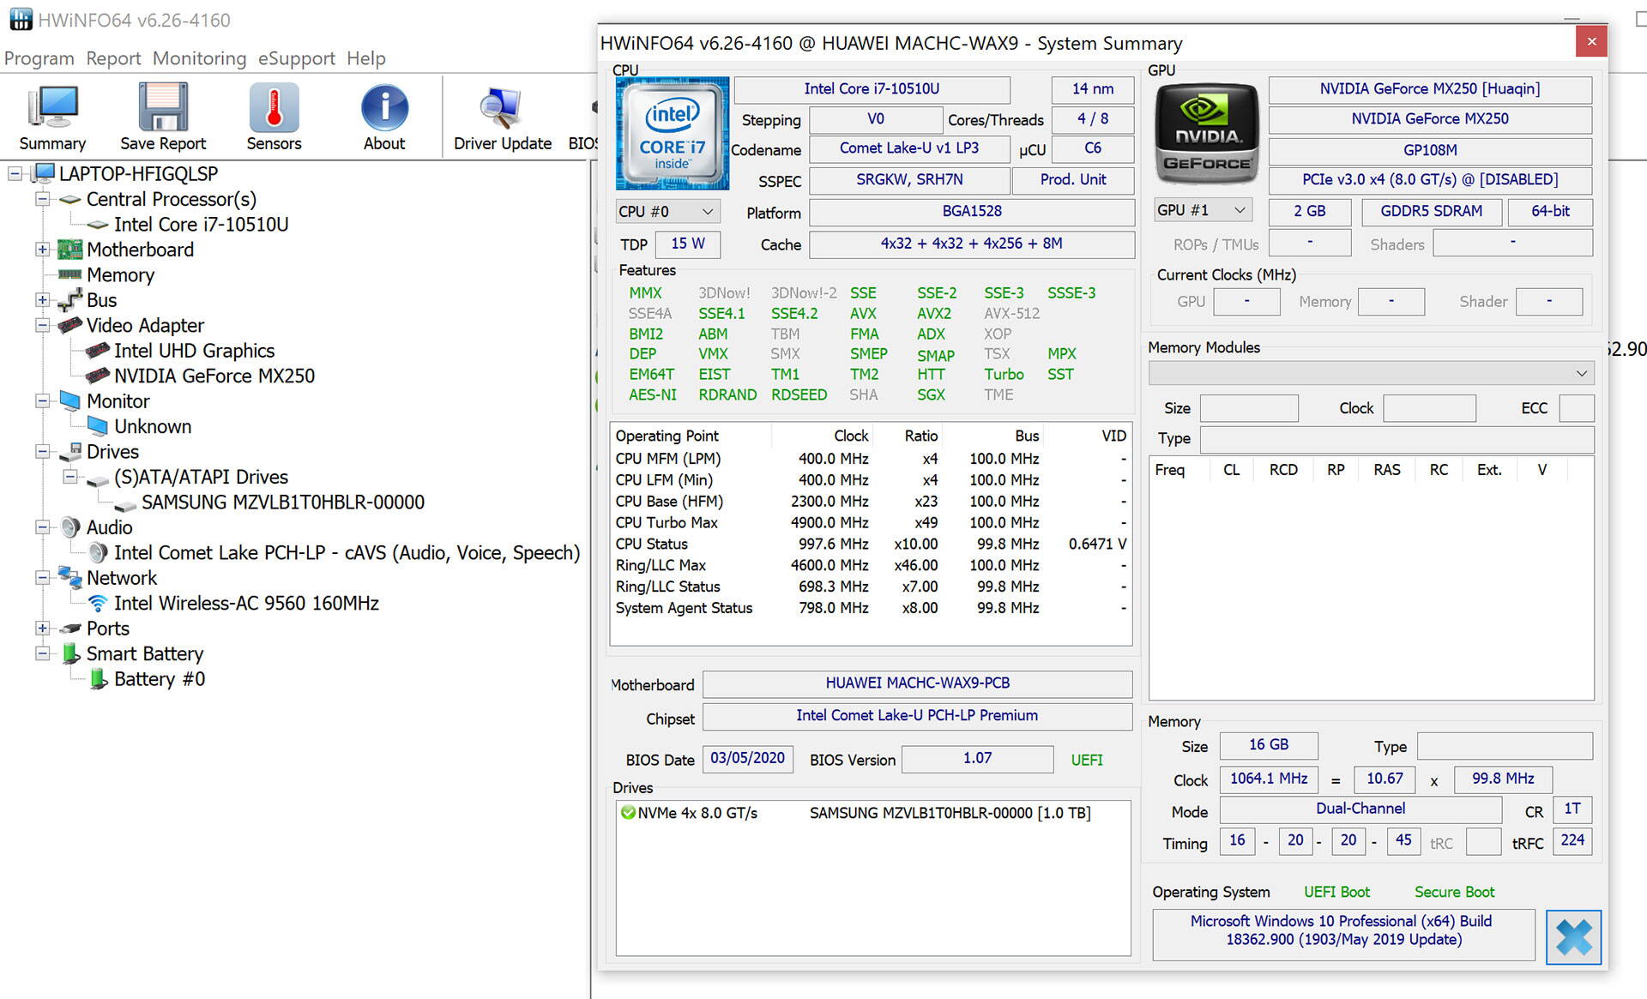Click the NVIDIA GeForce logo
This screenshot has width=1647, height=999.
point(1206,134)
